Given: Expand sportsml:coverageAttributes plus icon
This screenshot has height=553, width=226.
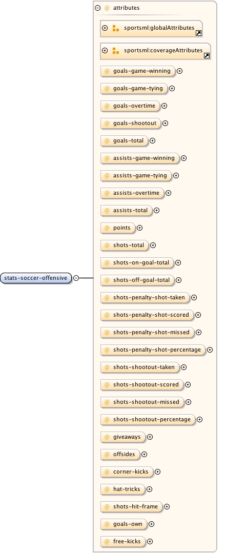Looking at the screenshot, I should click(x=105, y=50).
